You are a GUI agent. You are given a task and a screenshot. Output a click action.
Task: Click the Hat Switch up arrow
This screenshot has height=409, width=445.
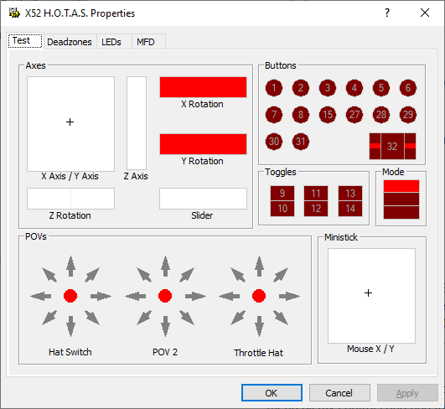coord(70,266)
